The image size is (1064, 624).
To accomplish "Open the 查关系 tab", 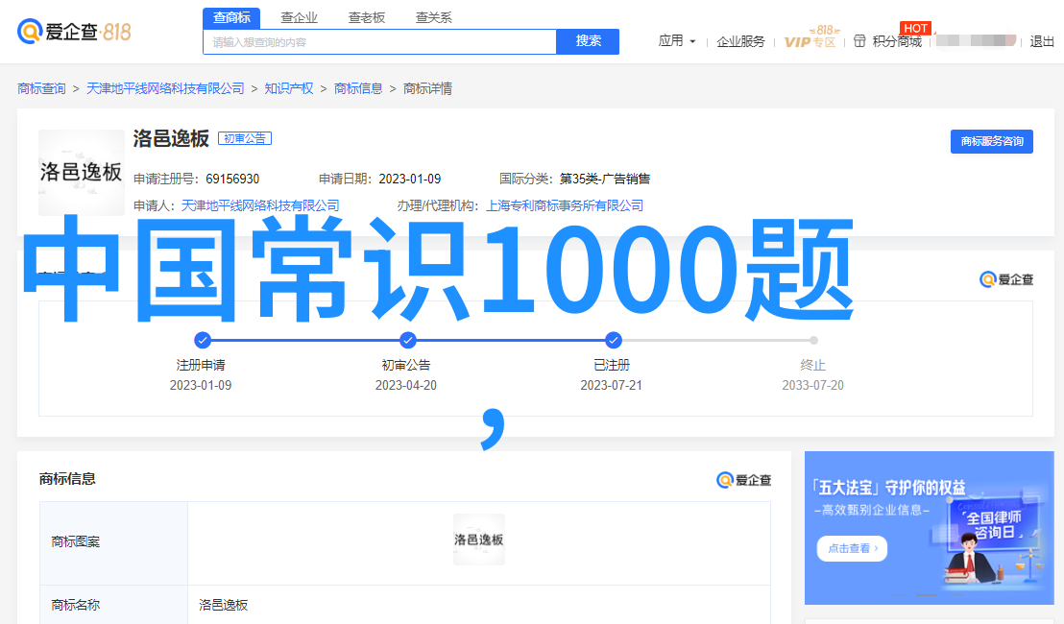I will pos(434,17).
